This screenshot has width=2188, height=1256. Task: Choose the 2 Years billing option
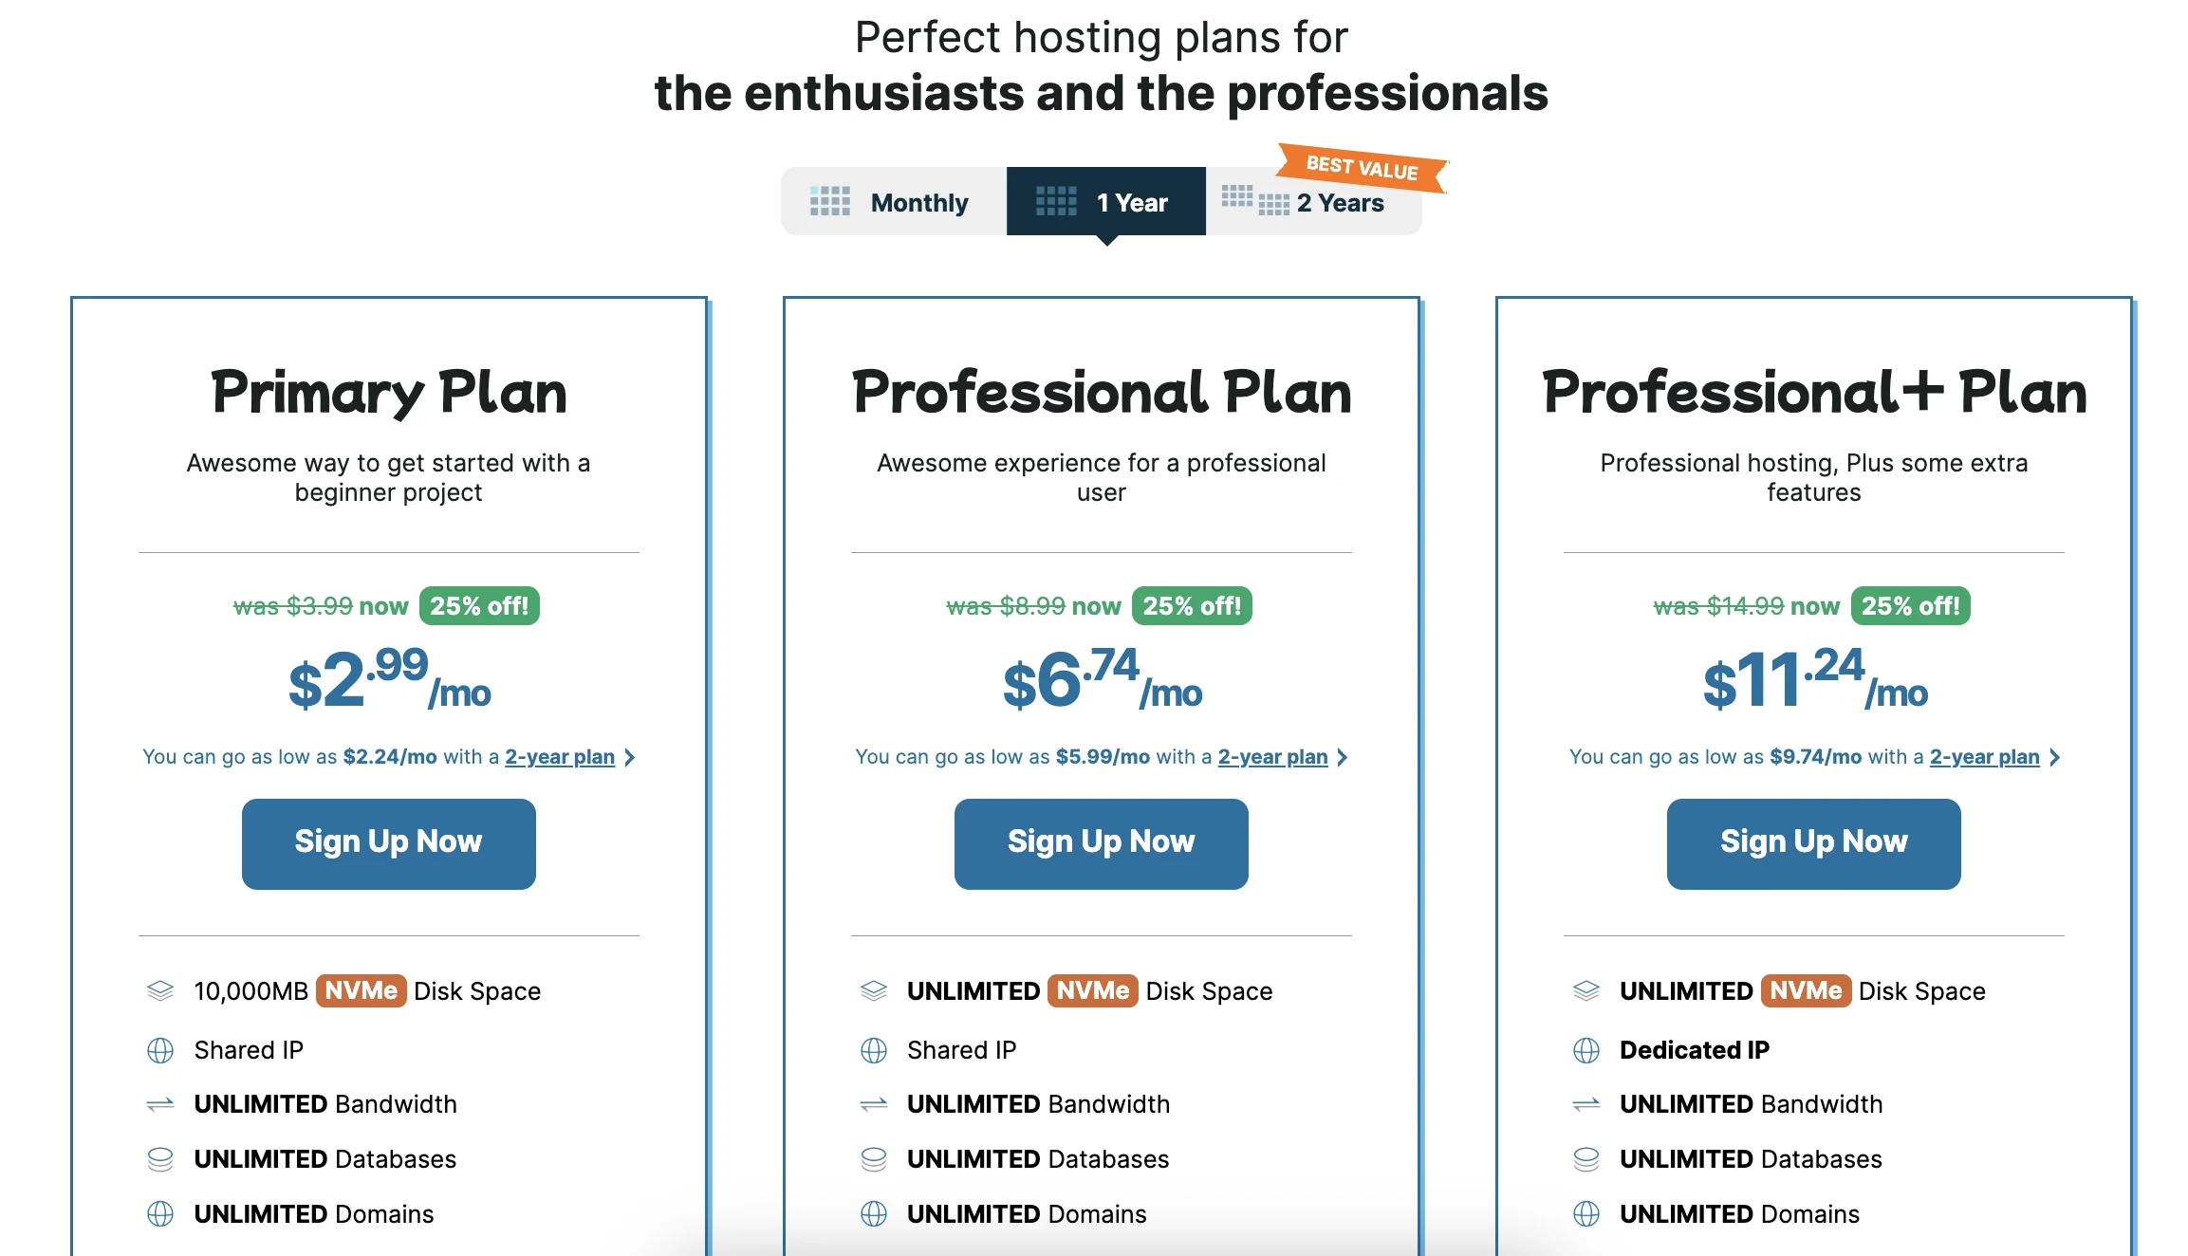1313,201
